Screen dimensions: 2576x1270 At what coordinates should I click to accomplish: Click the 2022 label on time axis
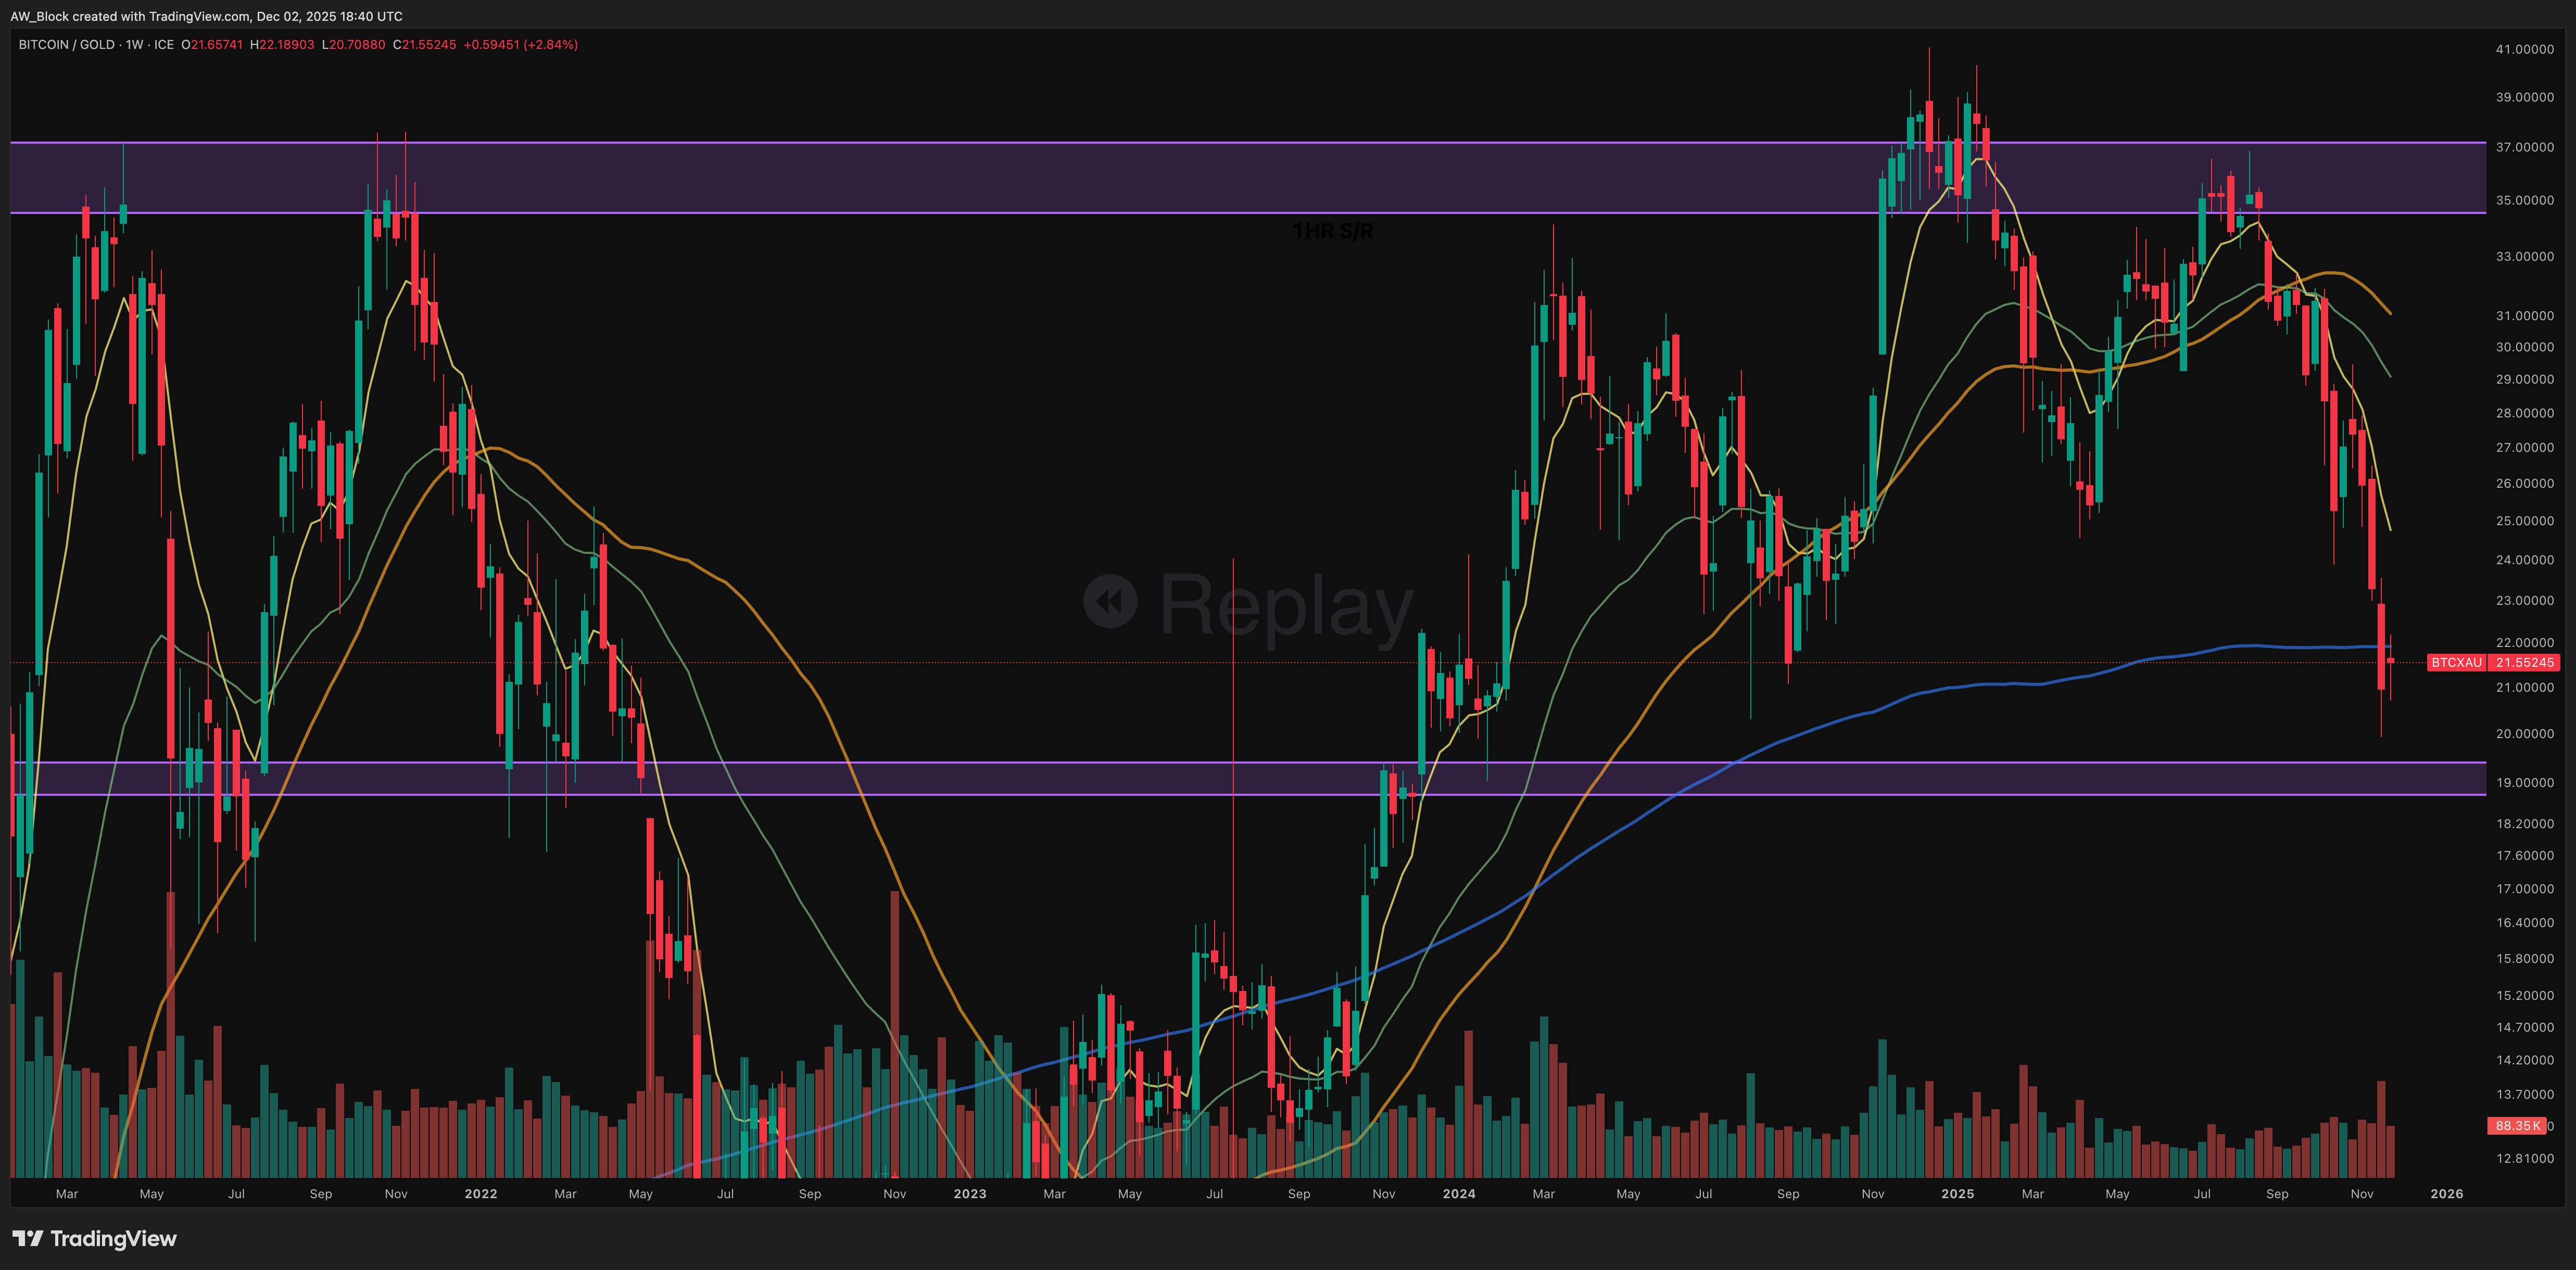click(x=480, y=1194)
